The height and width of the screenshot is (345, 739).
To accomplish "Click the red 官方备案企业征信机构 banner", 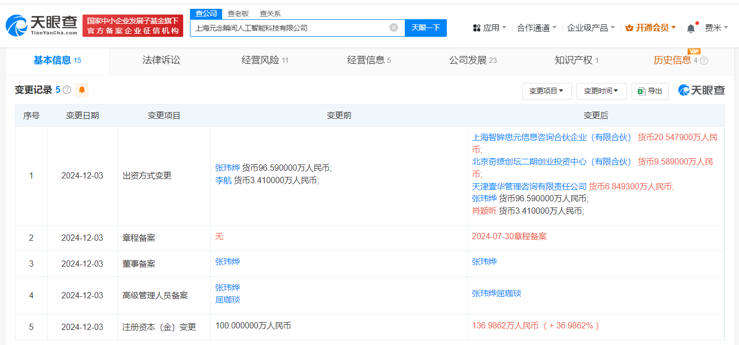I will [x=133, y=26].
